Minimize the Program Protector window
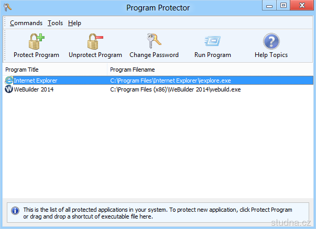The image size is (316, 229). coord(269,5)
